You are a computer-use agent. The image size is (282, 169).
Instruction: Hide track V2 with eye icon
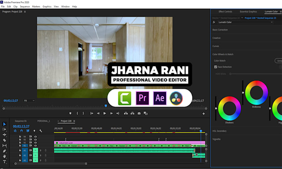click(35, 143)
